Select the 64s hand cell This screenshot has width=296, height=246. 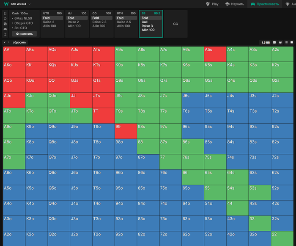click(x=238, y=177)
